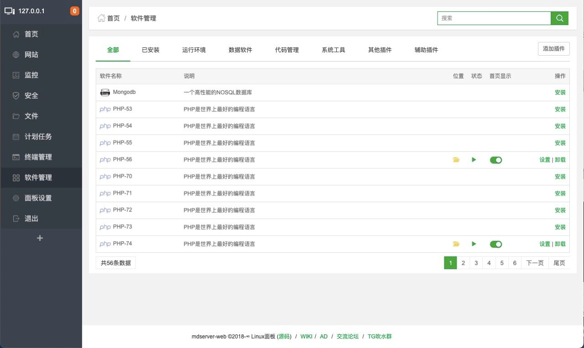Open the 监控 monitoring section in the sidebar

(31, 75)
